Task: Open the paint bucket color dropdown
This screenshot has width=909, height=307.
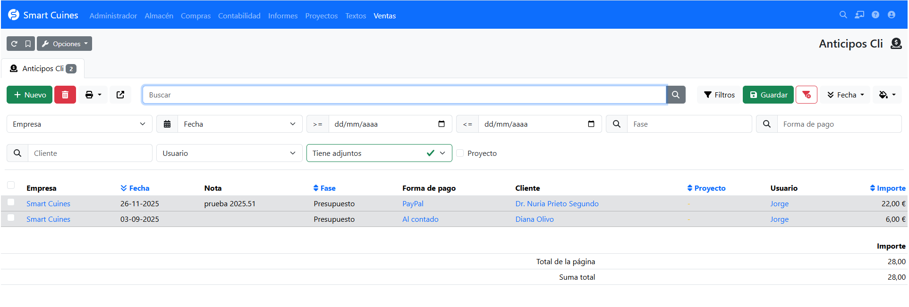Action: point(887,95)
